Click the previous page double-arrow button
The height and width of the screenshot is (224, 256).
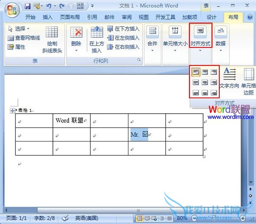pos(250,189)
